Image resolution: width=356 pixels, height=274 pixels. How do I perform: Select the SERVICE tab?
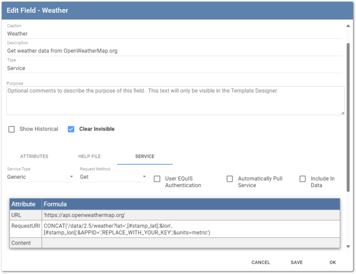click(145, 156)
